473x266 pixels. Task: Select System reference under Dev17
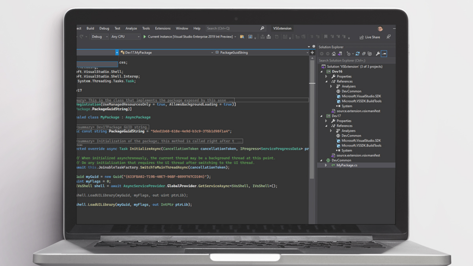(x=346, y=151)
